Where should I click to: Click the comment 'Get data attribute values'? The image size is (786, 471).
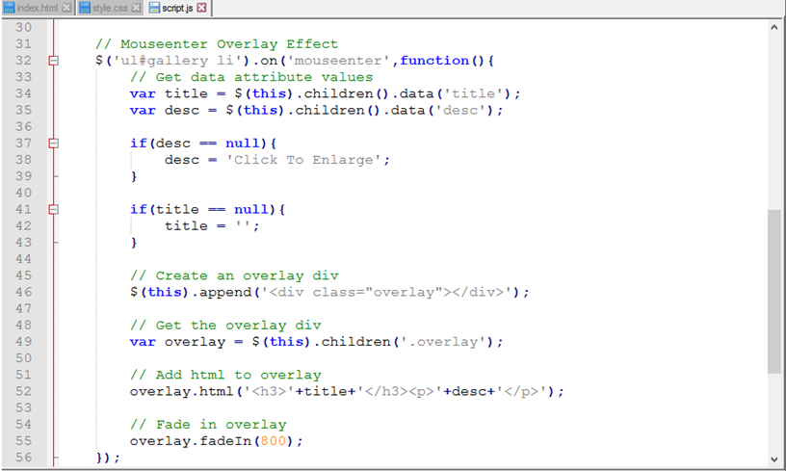click(x=251, y=77)
